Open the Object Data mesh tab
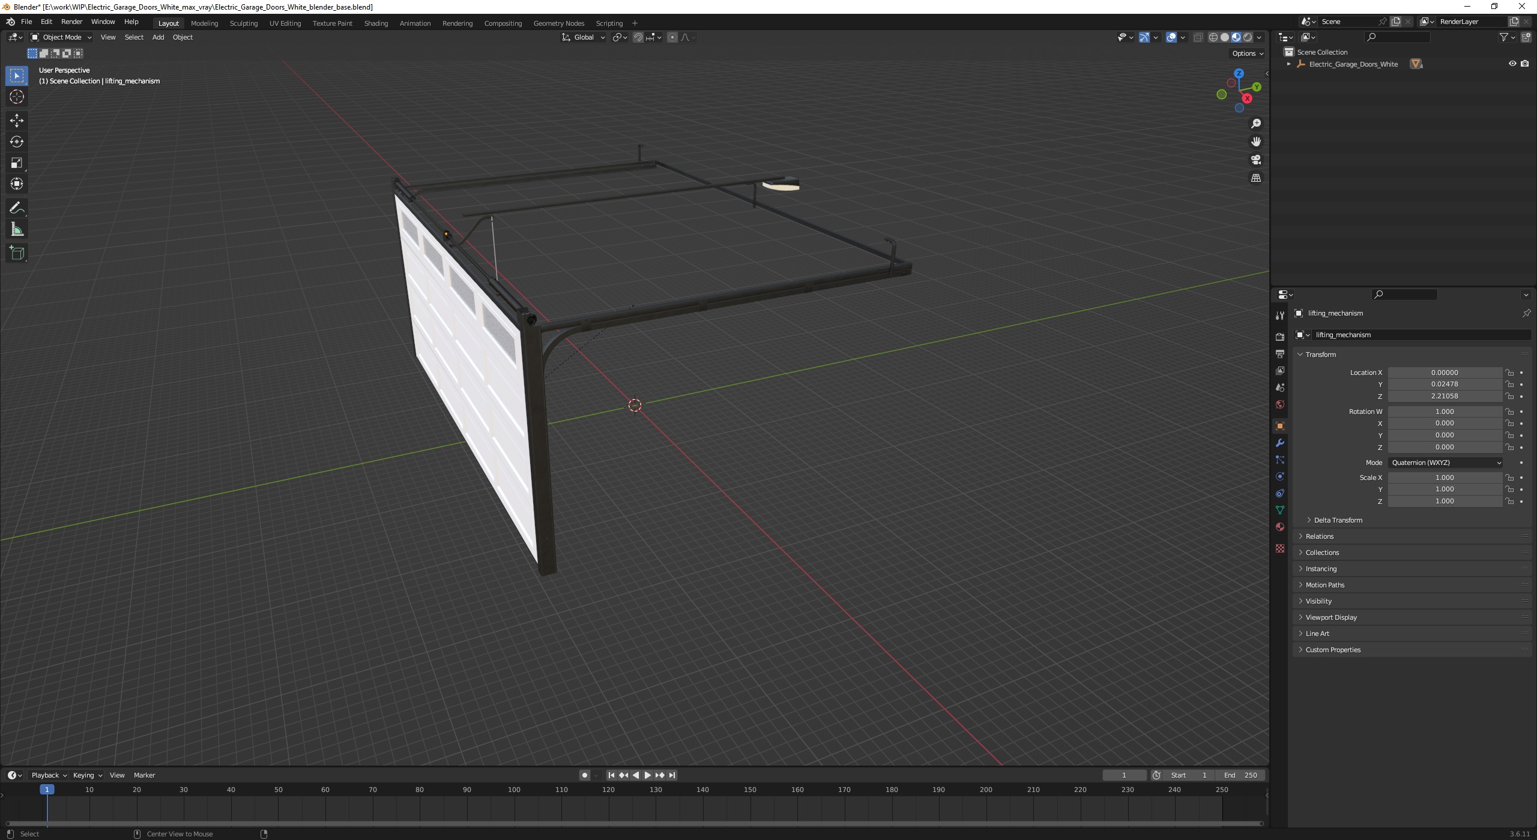Viewport: 1537px width, 840px height. click(x=1280, y=510)
